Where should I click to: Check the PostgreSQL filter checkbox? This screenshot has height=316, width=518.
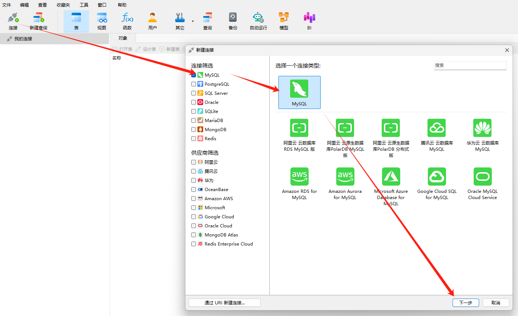[x=194, y=84]
